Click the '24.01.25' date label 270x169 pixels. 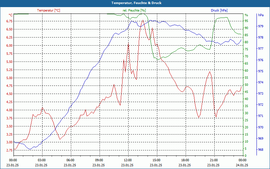tap(242, 165)
